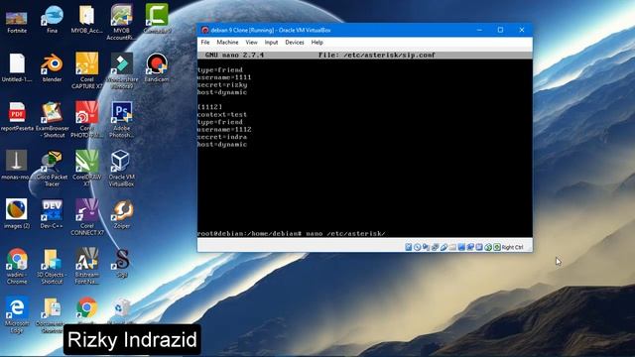The image size is (635, 357).
Task: Select the Bandicam desktop shortcut
Action: (157, 68)
